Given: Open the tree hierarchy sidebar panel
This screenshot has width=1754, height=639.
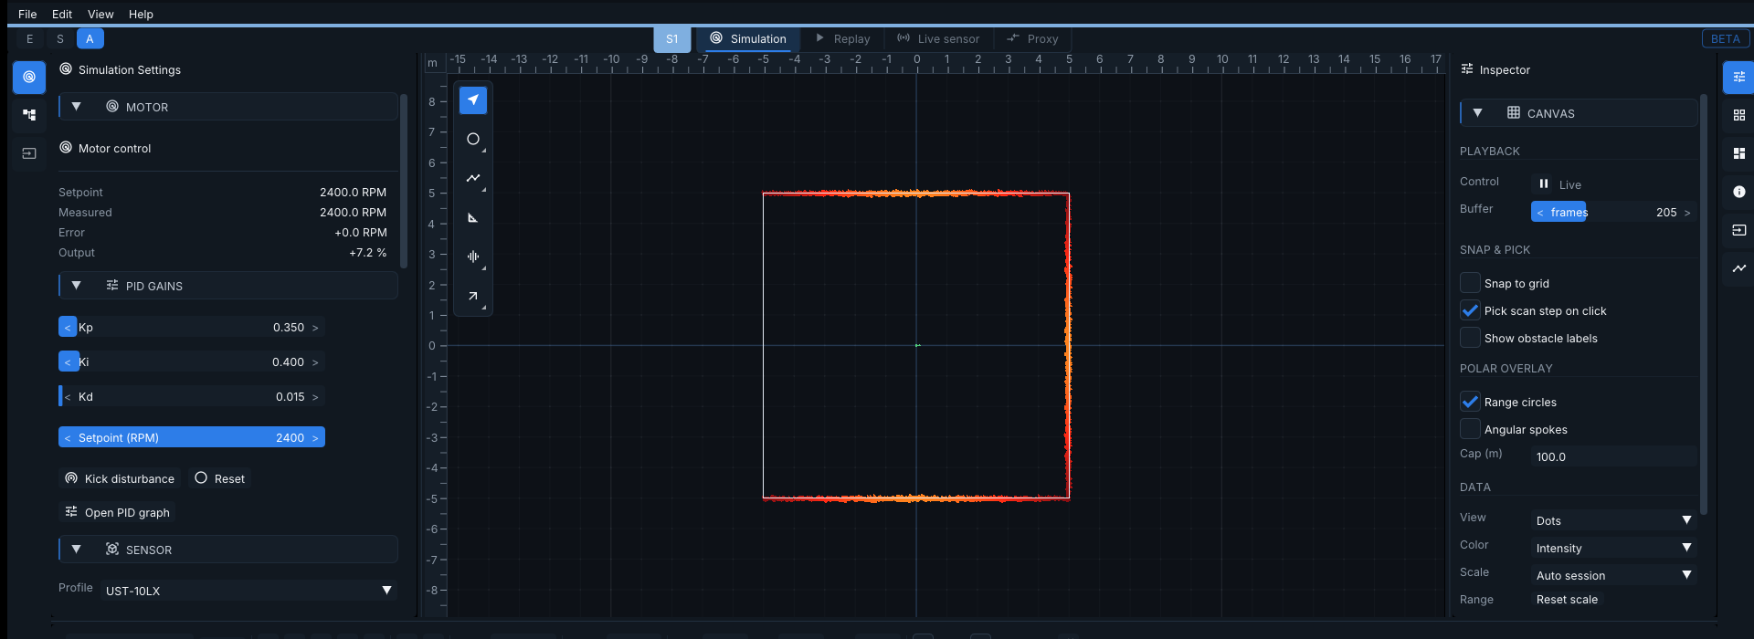Looking at the screenshot, I should pyautogui.click(x=29, y=115).
